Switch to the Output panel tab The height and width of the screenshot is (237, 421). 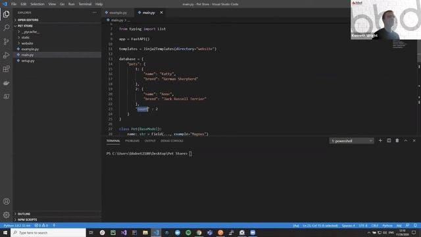click(150, 141)
